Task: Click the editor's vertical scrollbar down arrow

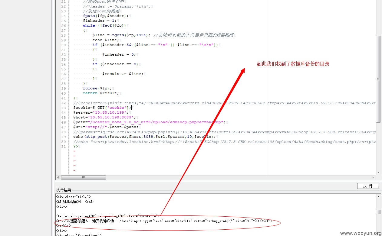Action: [x=378, y=173]
